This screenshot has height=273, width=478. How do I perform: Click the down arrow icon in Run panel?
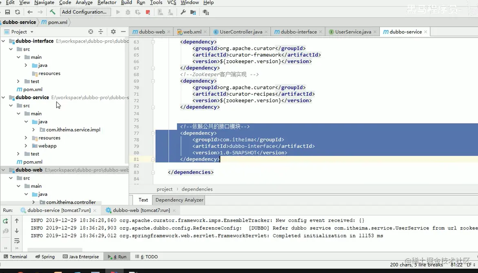(x=17, y=231)
